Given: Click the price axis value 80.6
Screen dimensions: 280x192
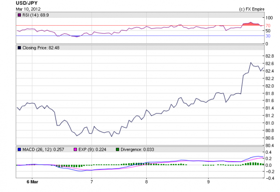Looking at the screenshot, I should pos(270,138).
